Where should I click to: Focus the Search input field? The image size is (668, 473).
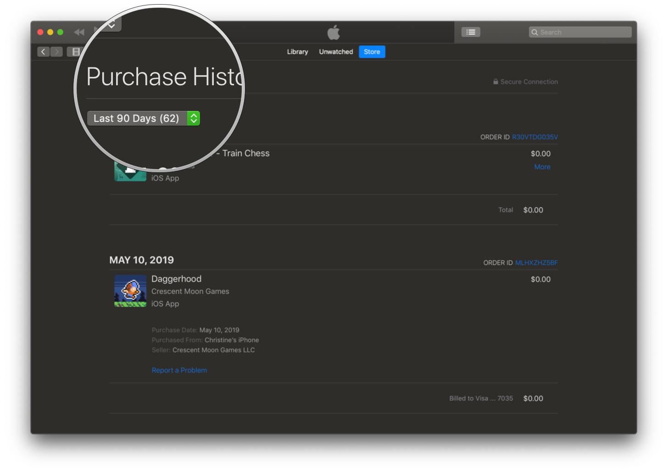coord(580,32)
